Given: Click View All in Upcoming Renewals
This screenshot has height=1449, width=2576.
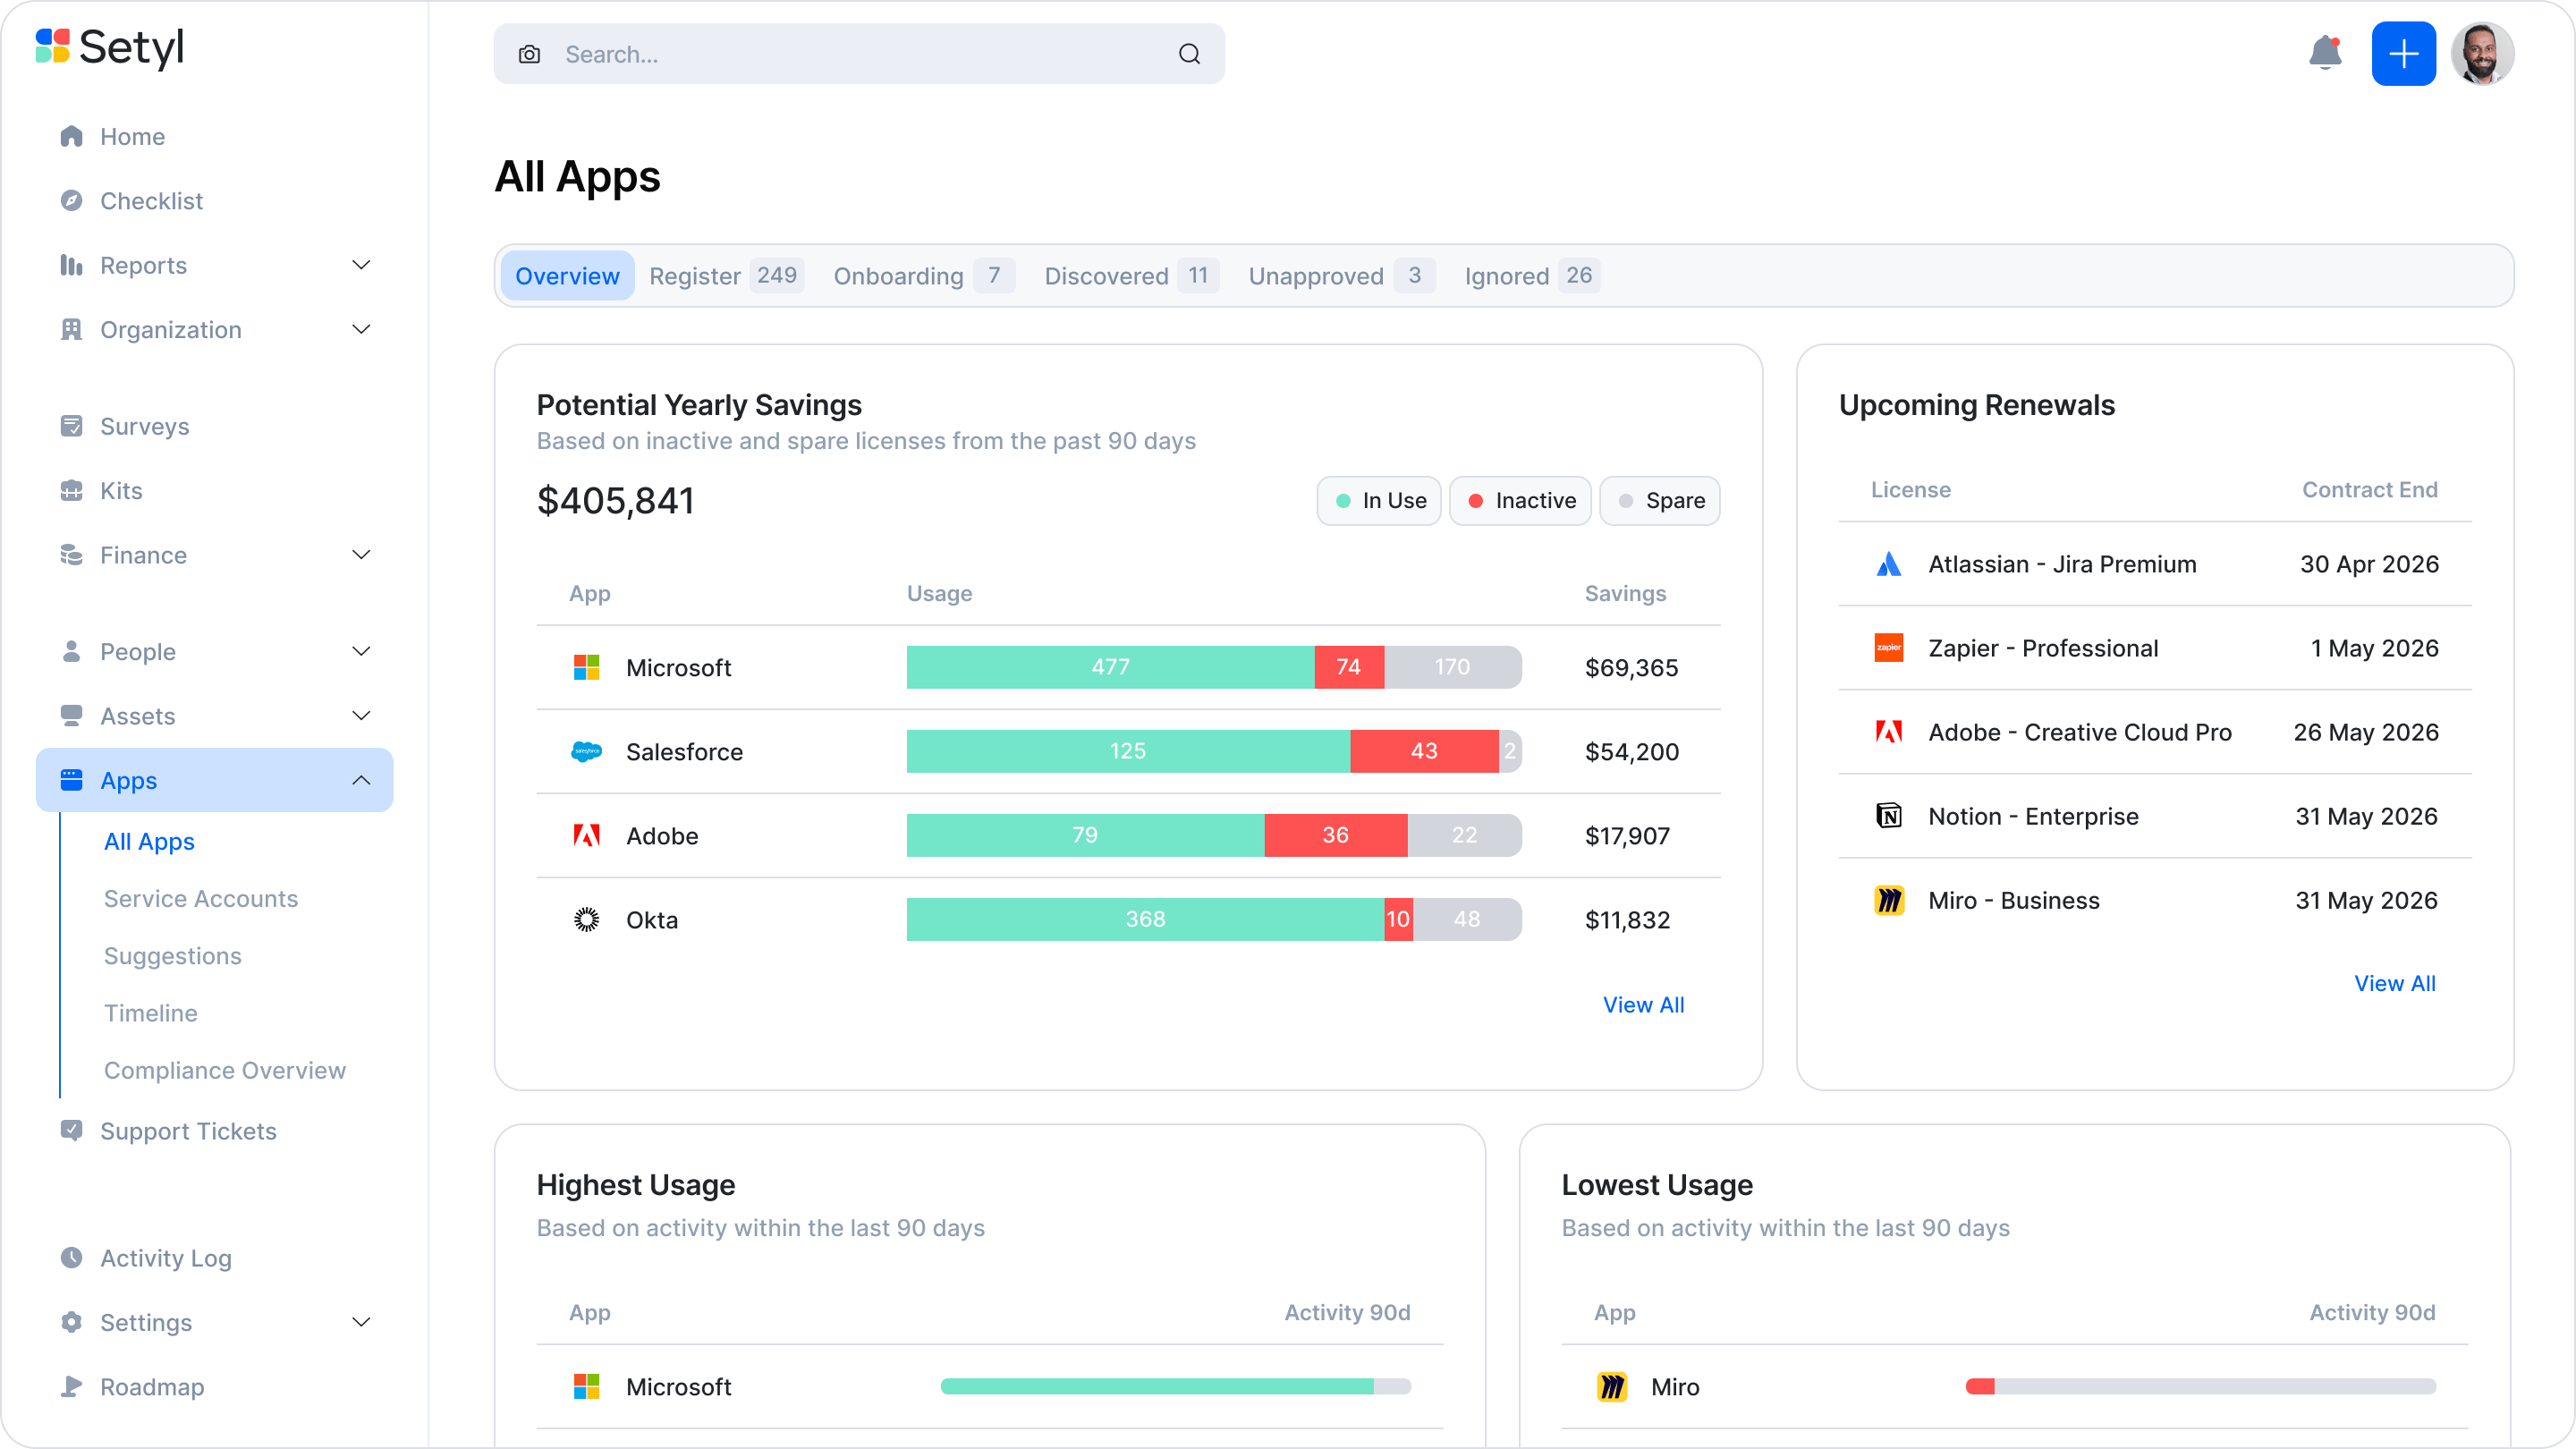Looking at the screenshot, I should click(x=2394, y=983).
